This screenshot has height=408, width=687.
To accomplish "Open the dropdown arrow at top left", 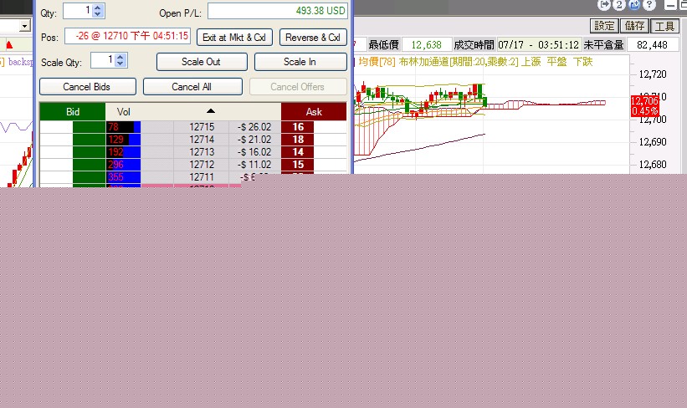I will (x=24, y=26).
